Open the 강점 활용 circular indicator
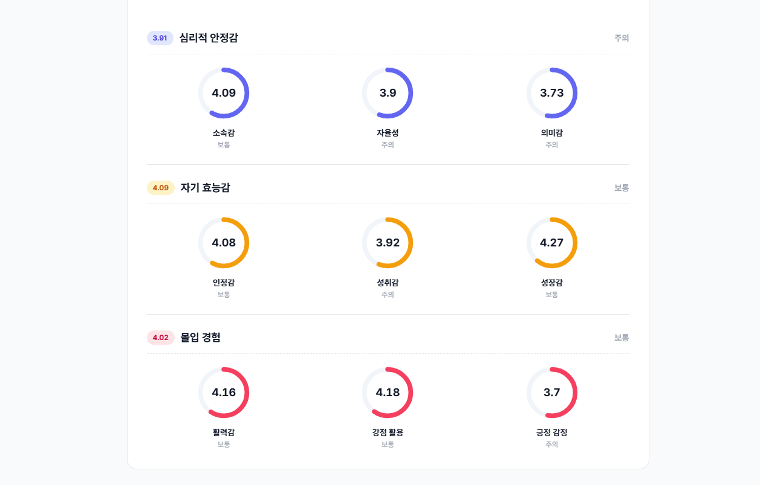 click(x=388, y=393)
